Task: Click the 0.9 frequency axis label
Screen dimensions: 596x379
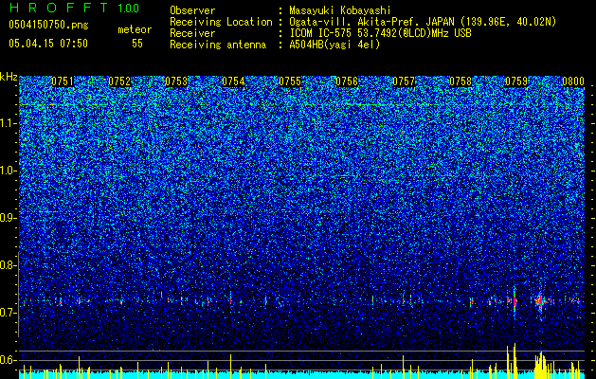Action: (x=9, y=218)
